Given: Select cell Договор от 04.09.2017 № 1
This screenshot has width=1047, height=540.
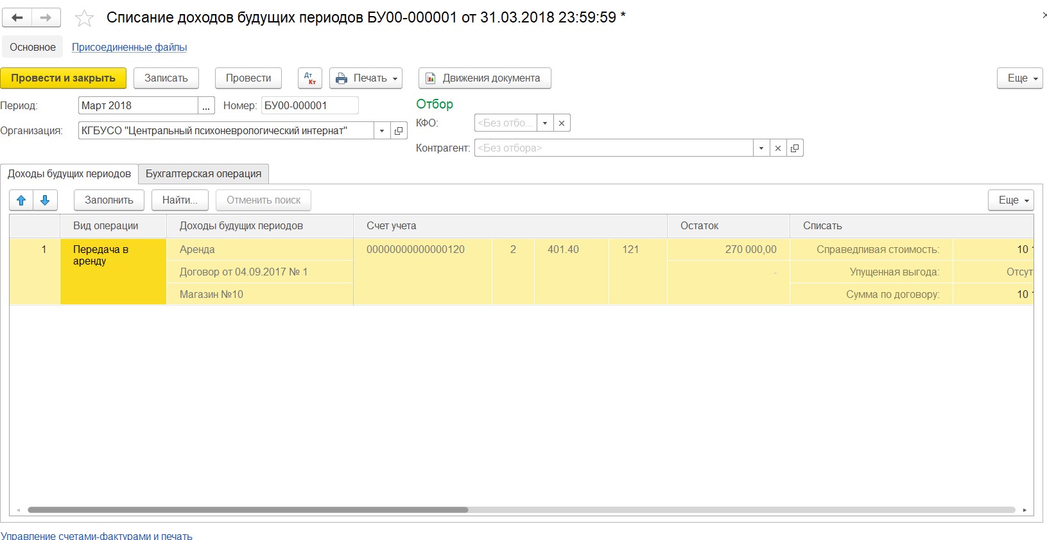Looking at the screenshot, I should pos(260,272).
